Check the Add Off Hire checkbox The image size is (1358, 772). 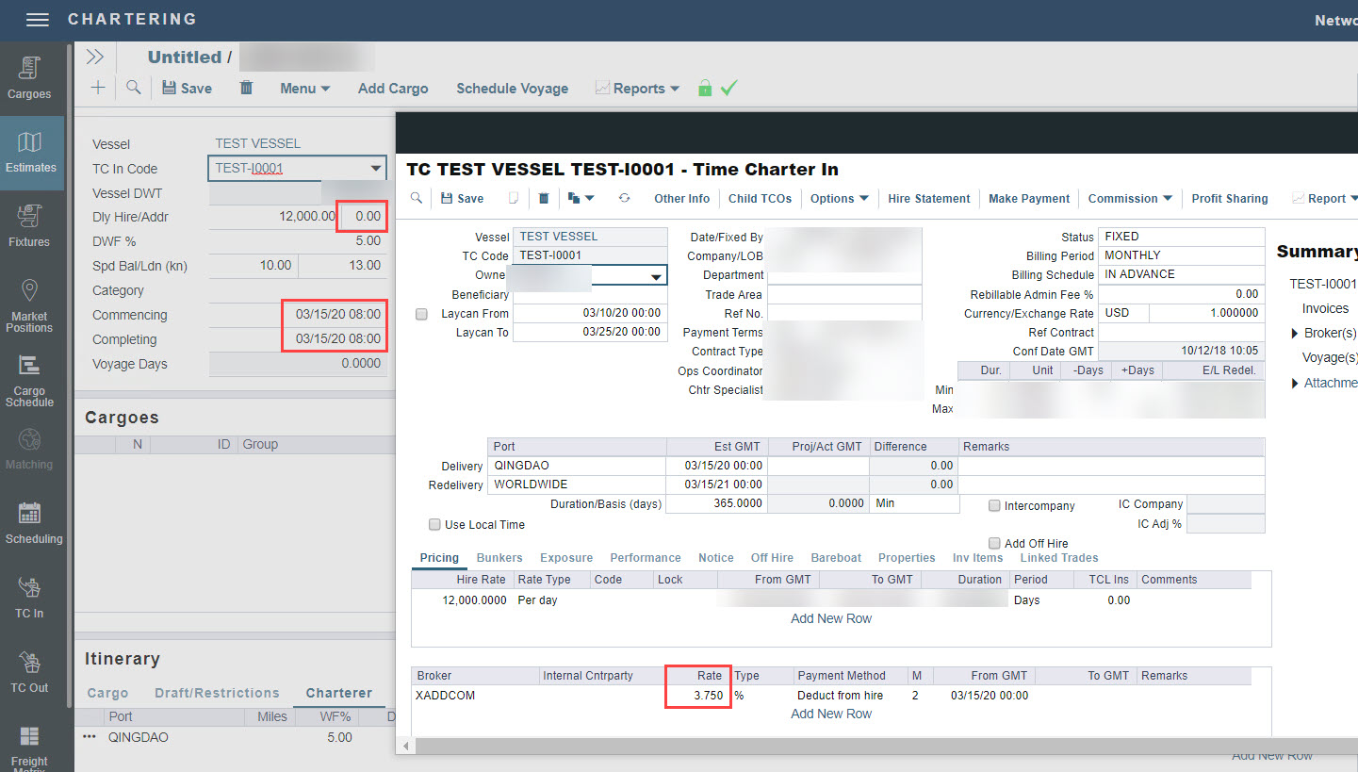point(994,543)
